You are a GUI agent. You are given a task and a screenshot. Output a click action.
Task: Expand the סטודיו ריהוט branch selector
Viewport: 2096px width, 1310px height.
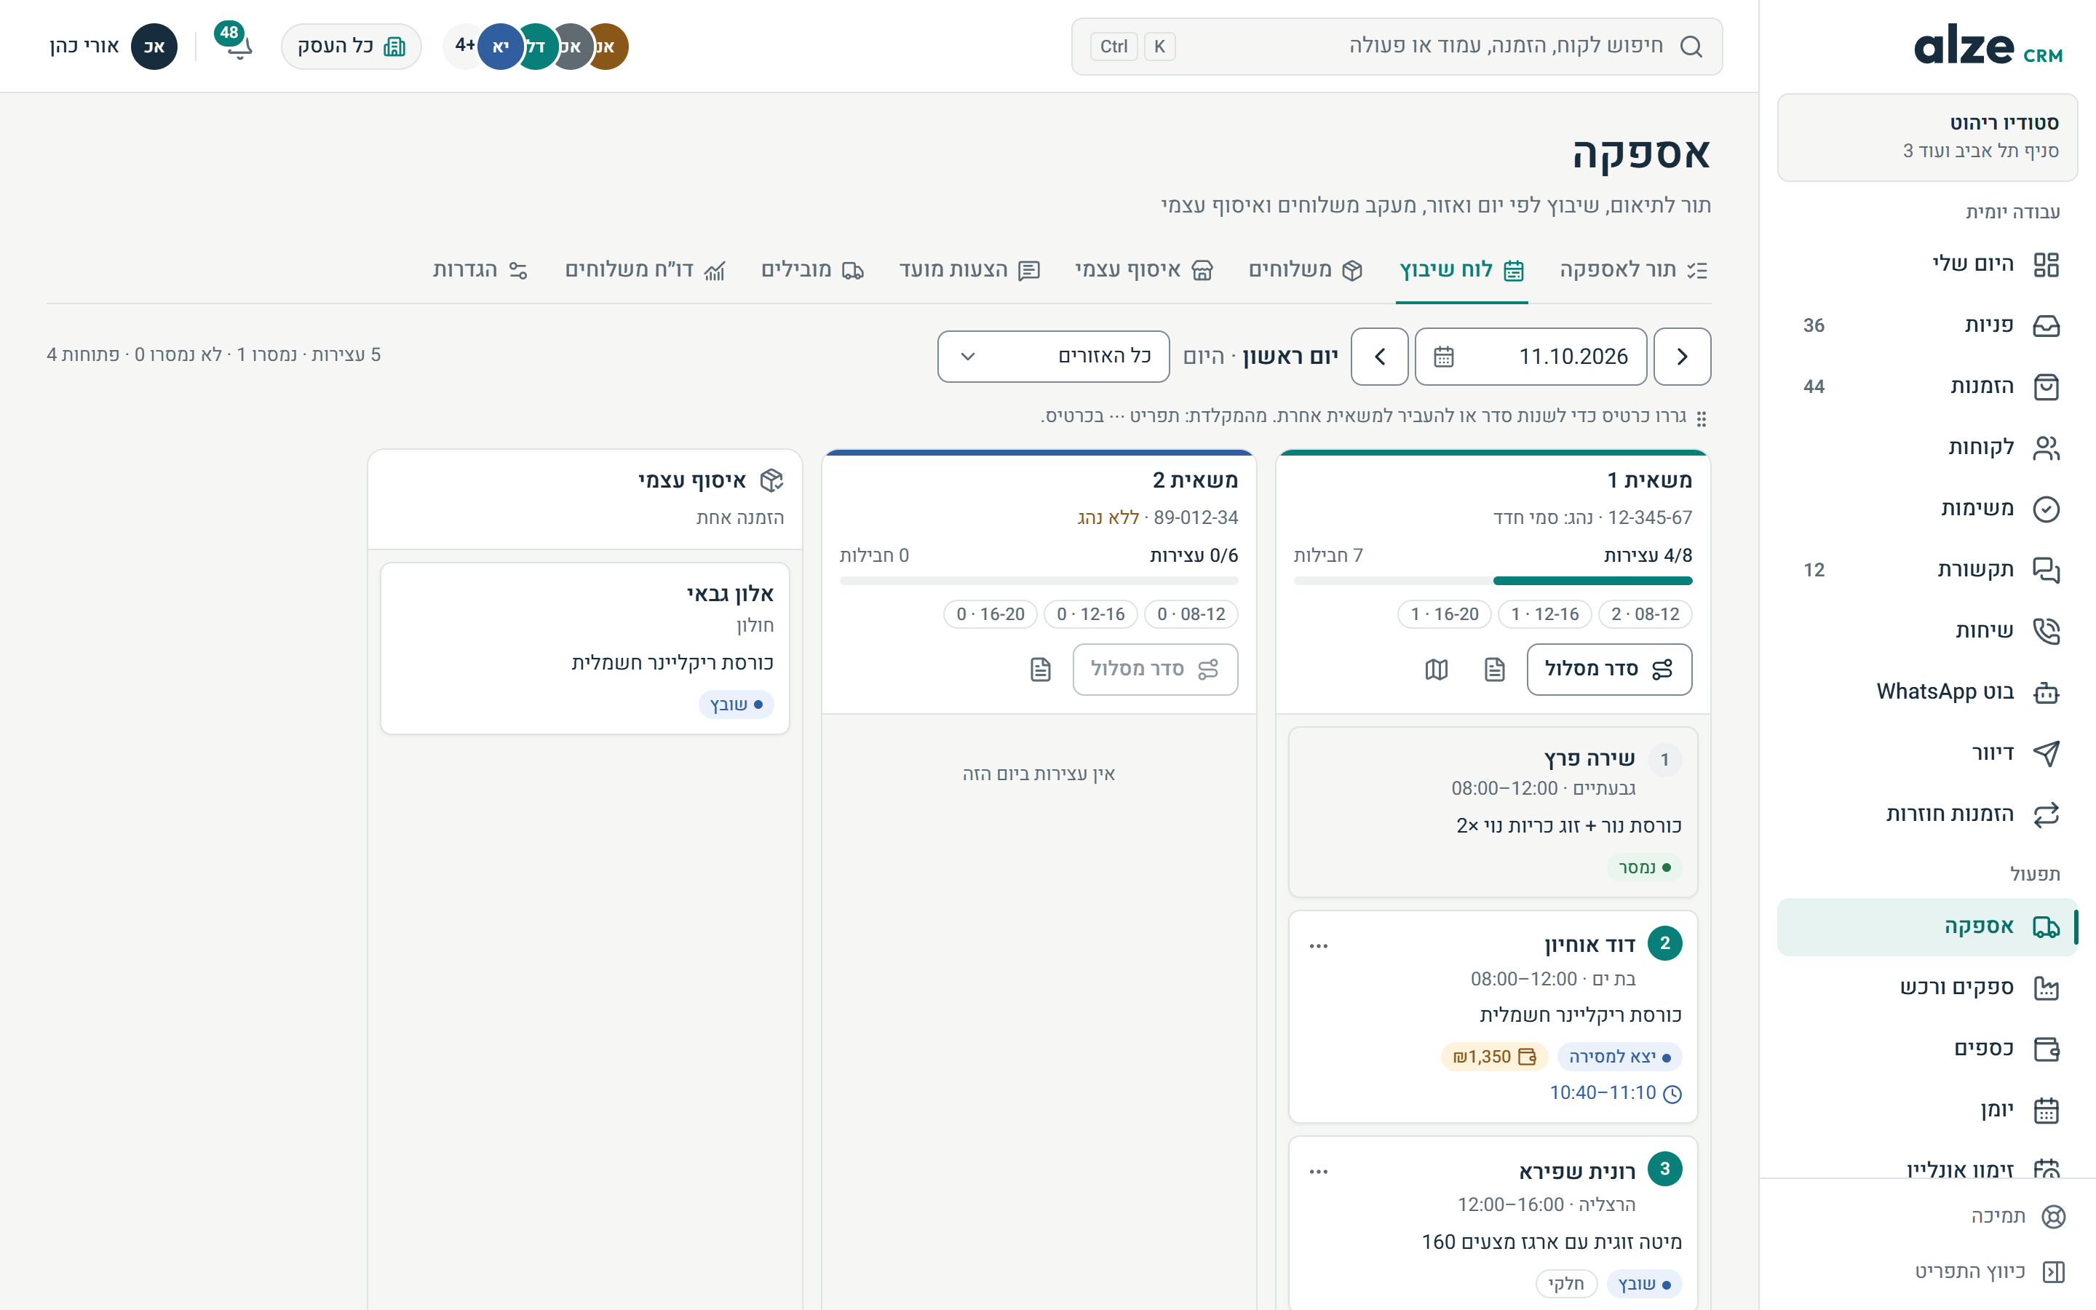1927,137
